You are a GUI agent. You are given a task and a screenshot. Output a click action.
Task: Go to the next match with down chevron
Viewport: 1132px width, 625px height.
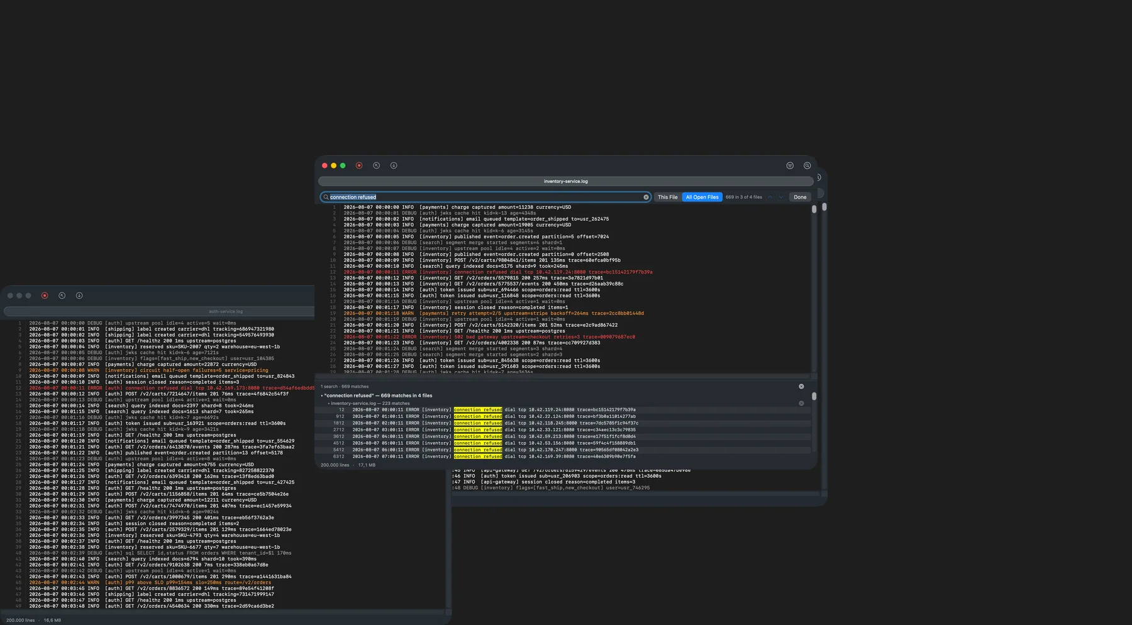point(781,197)
